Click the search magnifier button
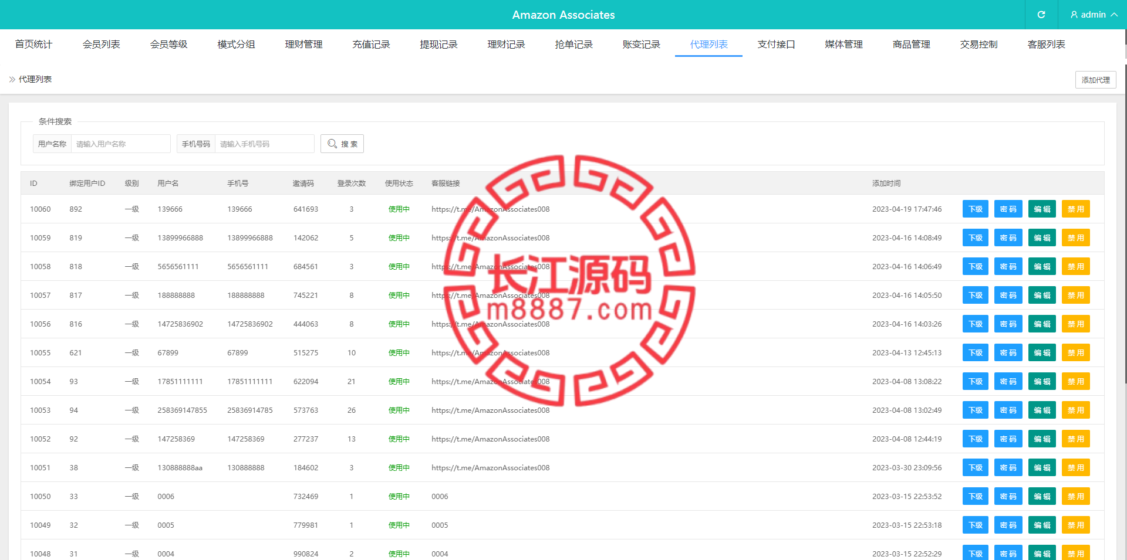The height and width of the screenshot is (560, 1127). 342,144
